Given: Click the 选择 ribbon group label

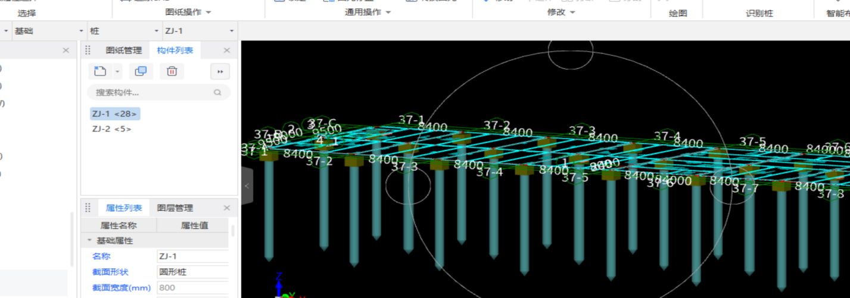Looking at the screenshot, I should tap(27, 13).
